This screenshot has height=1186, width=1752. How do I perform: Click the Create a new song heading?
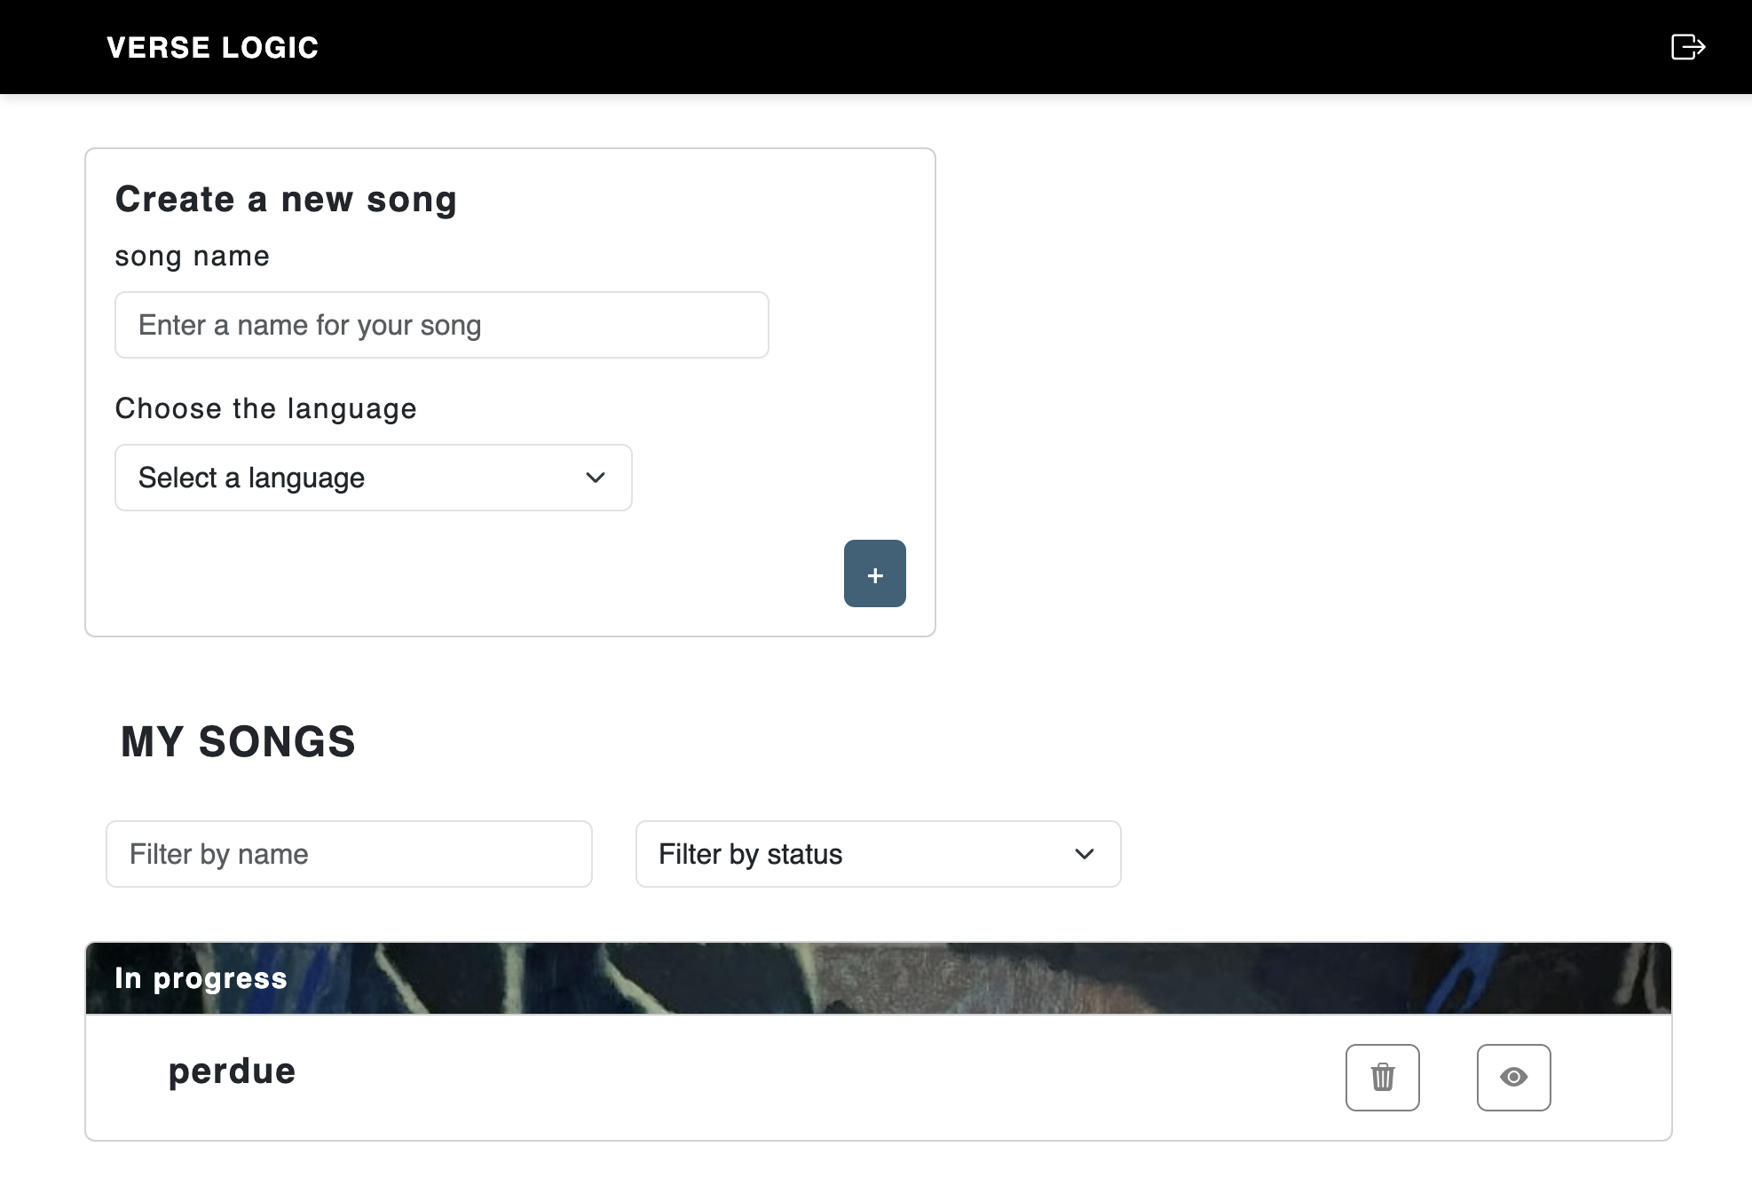(x=286, y=199)
